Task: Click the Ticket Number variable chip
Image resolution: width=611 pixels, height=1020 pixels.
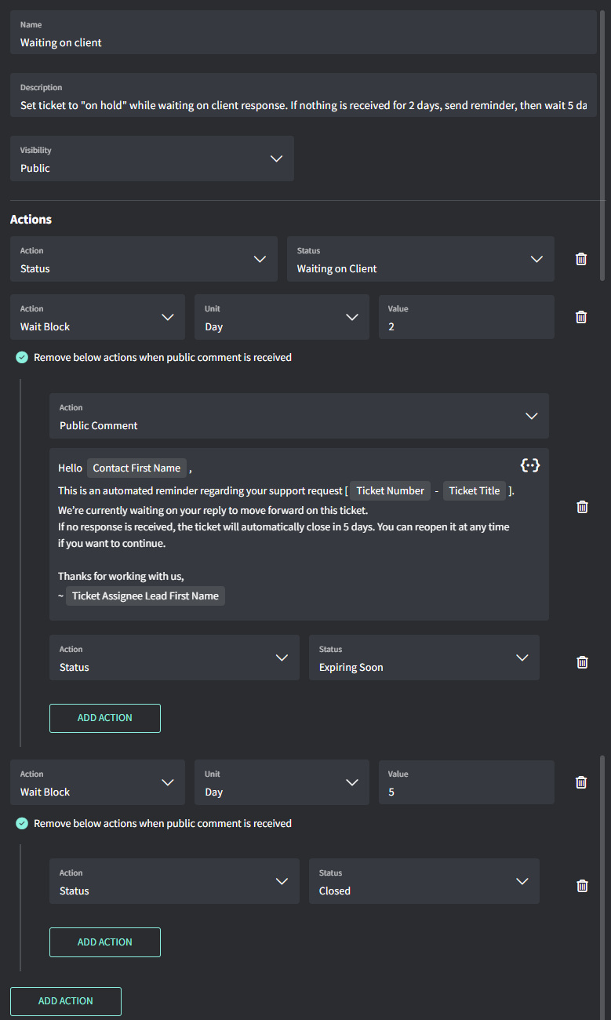Action: [390, 490]
